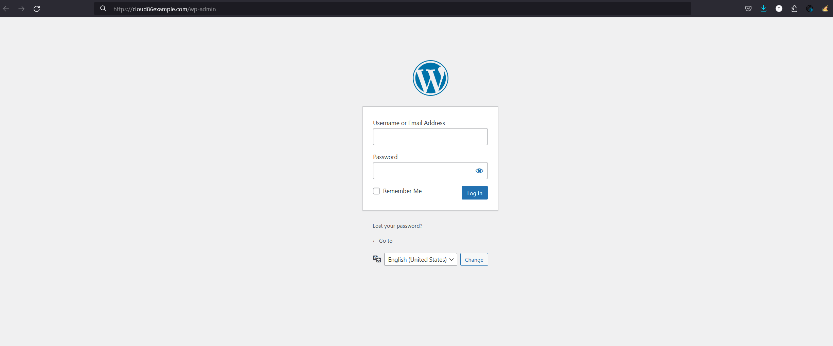The width and height of the screenshot is (833, 346).
Task: Click the globe extension icon in the toolbar
Action: click(810, 9)
